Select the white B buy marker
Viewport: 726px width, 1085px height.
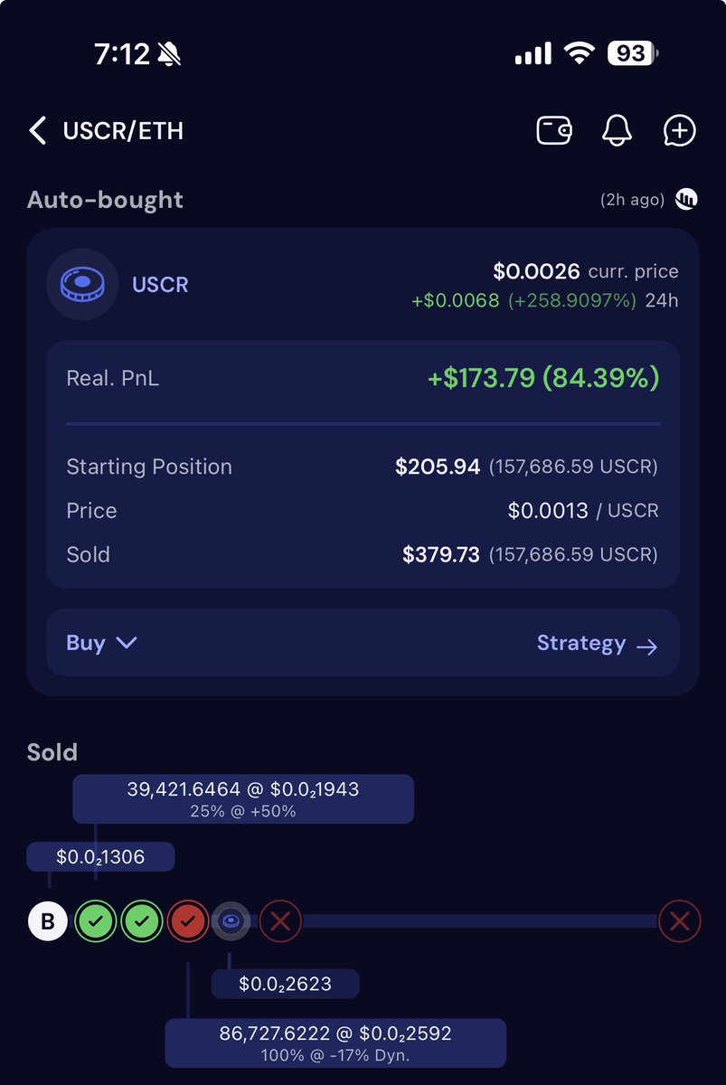click(x=48, y=922)
